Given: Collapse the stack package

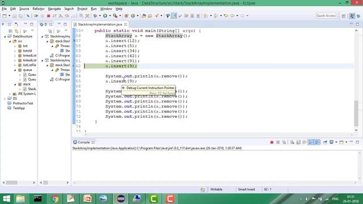Looking at the screenshot, I should click(x=15, y=84).
